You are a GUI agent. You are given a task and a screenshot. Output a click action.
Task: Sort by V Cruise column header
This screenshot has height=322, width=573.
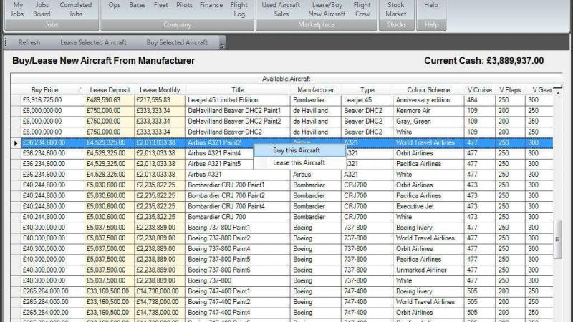click(x=480, y=90)
